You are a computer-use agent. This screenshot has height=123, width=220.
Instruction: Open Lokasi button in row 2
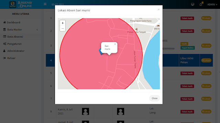point(206,31)
